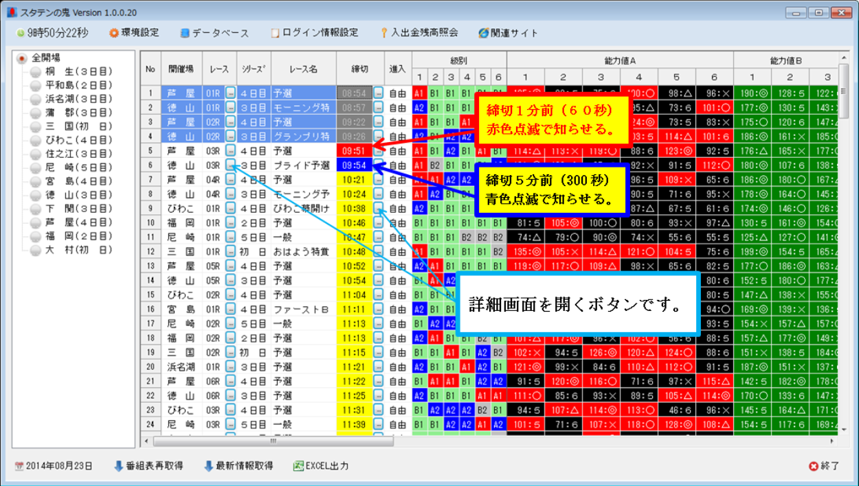Click 番組表再取得 to reload program table

coord(148,465)
